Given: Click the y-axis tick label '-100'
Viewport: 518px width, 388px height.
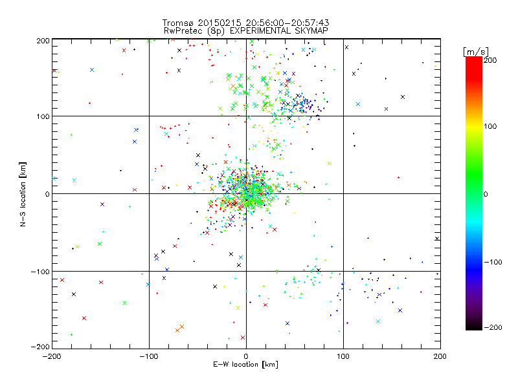Looking at the screenshot, I should click(40, 271).
